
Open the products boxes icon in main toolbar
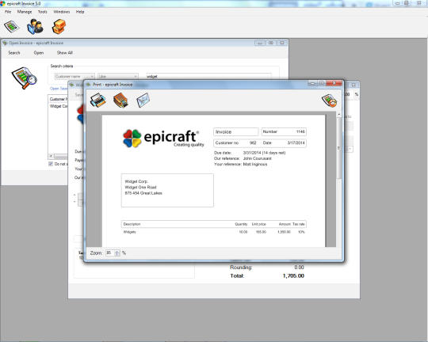coord(59,26)
